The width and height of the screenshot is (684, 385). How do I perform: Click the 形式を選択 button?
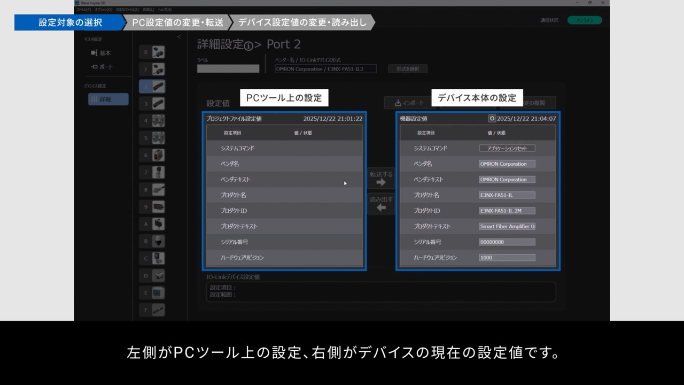click(x=407, y=69)
